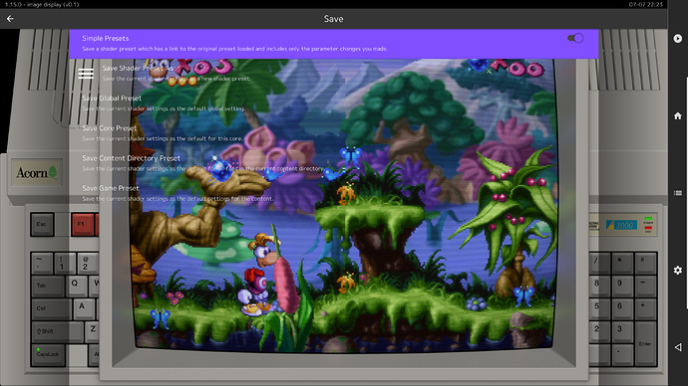
Task: Select Save Game Preset
Action: pos(333,193)
